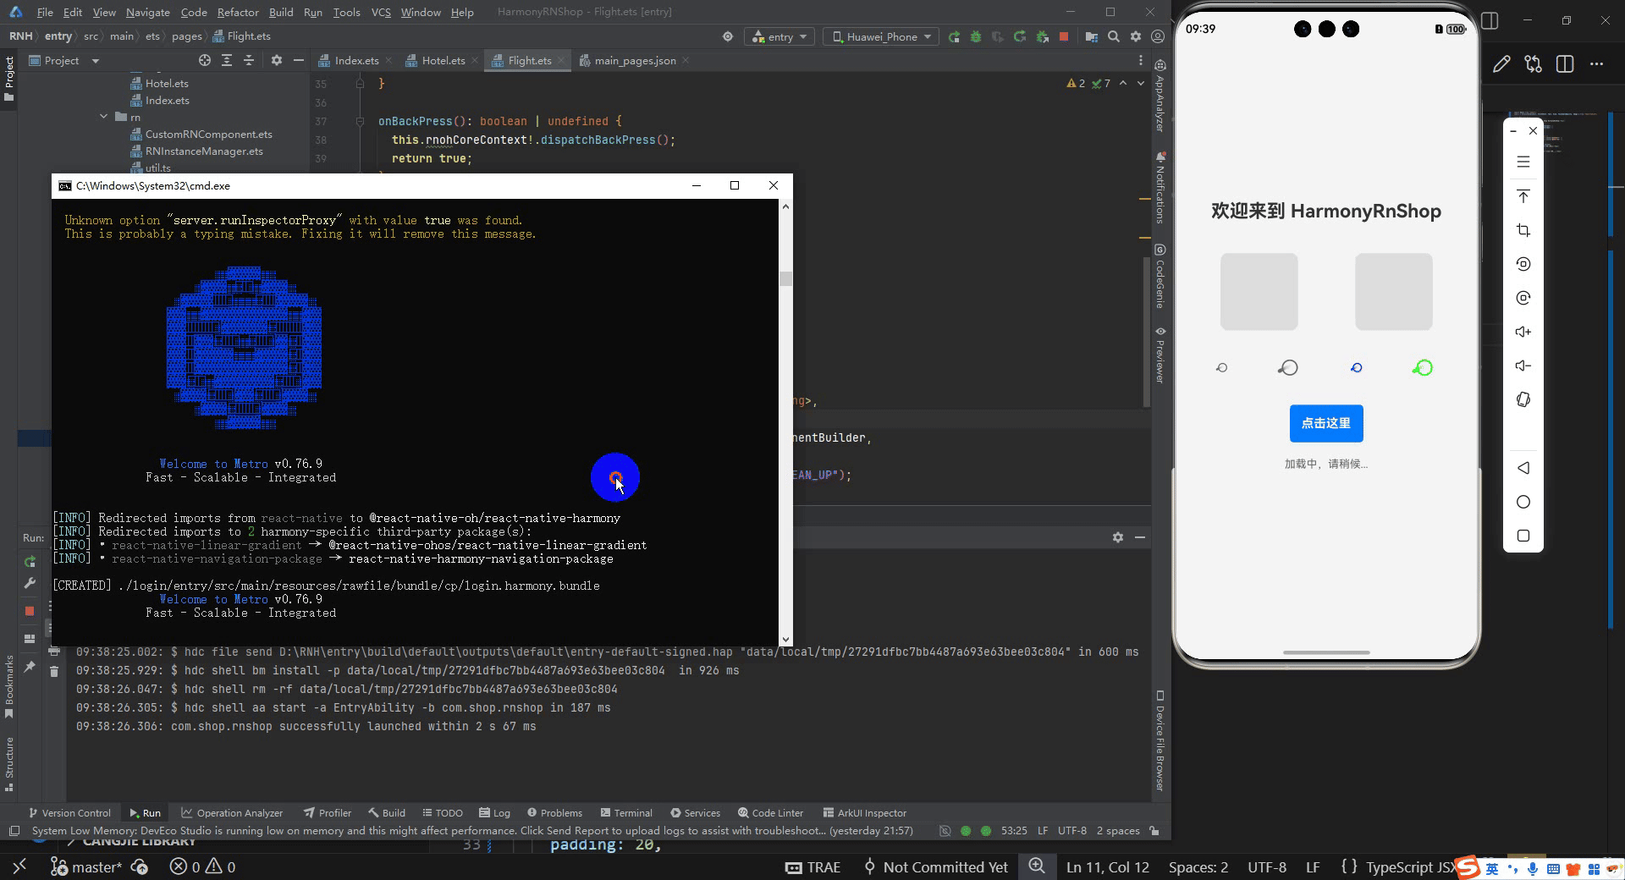
Task: Expand all in the Project panel
Action: click(x=226, y=60)
